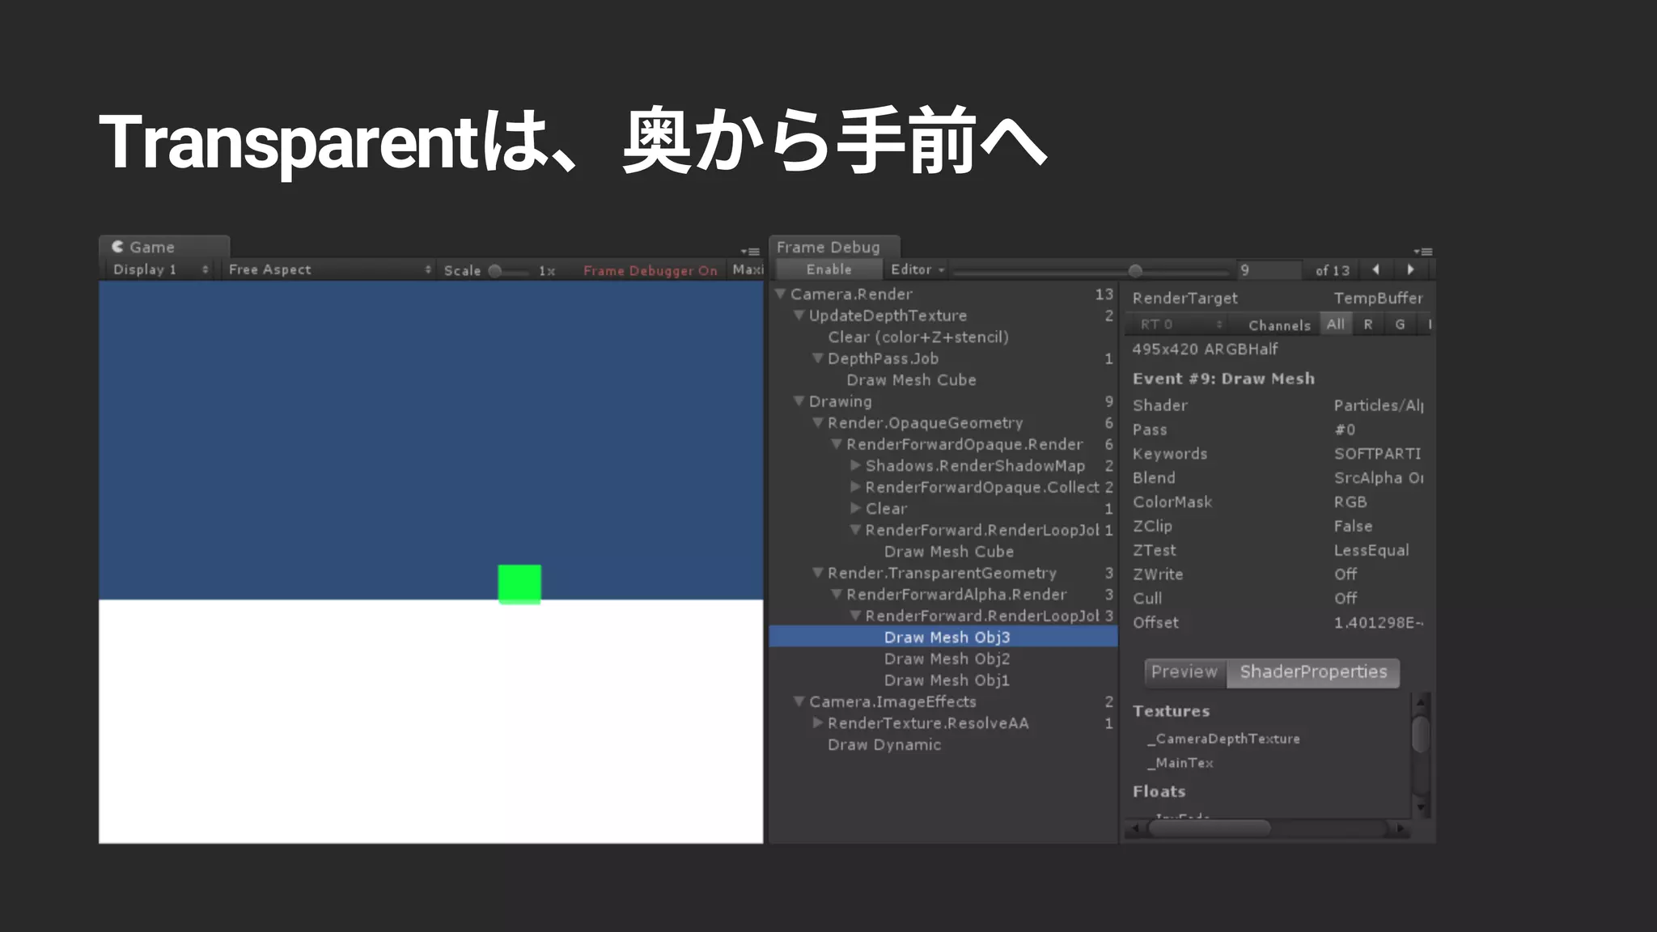
Task: Step to the previous frame debugger event
Action: point(1375,269)
